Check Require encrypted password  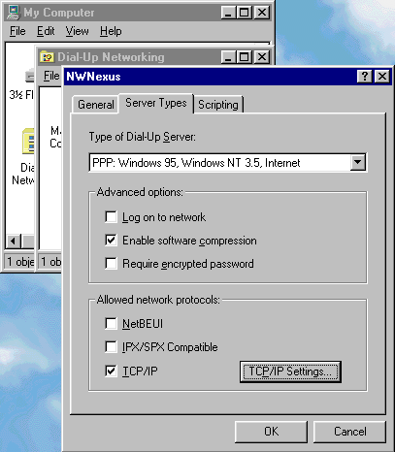coord(111,263)
